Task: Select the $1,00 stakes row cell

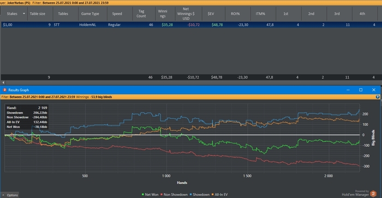Action: (x=8, y=25)
